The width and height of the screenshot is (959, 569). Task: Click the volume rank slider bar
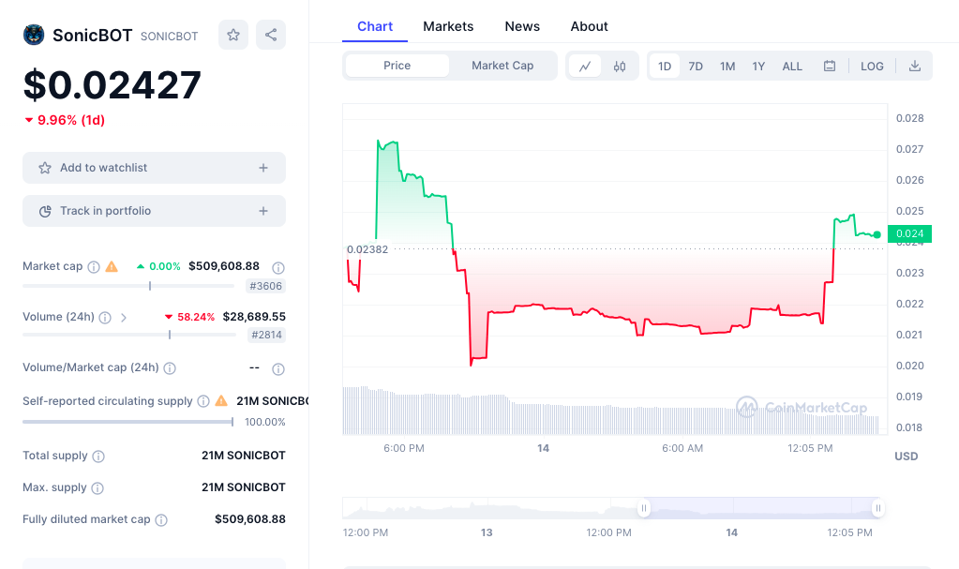coord(129,335)
